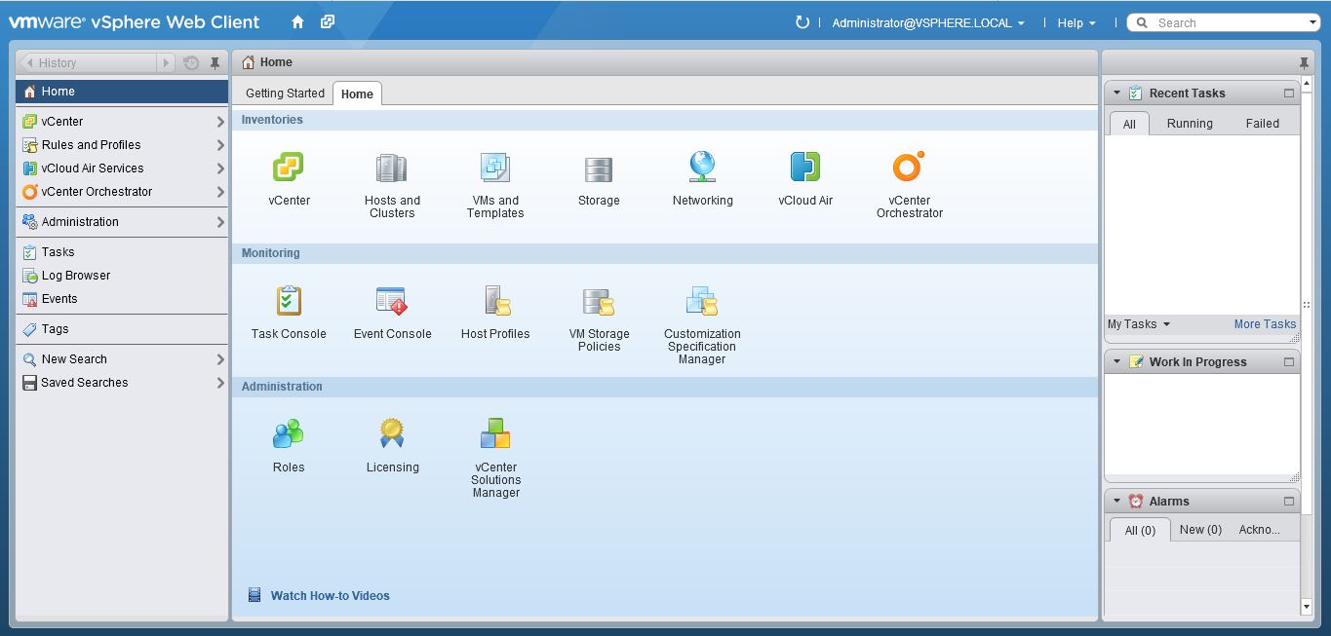This screenshot has width=1331, height=636.
Task: Open Hosts and Clusters inventory
Action: [x=392, y=168]
